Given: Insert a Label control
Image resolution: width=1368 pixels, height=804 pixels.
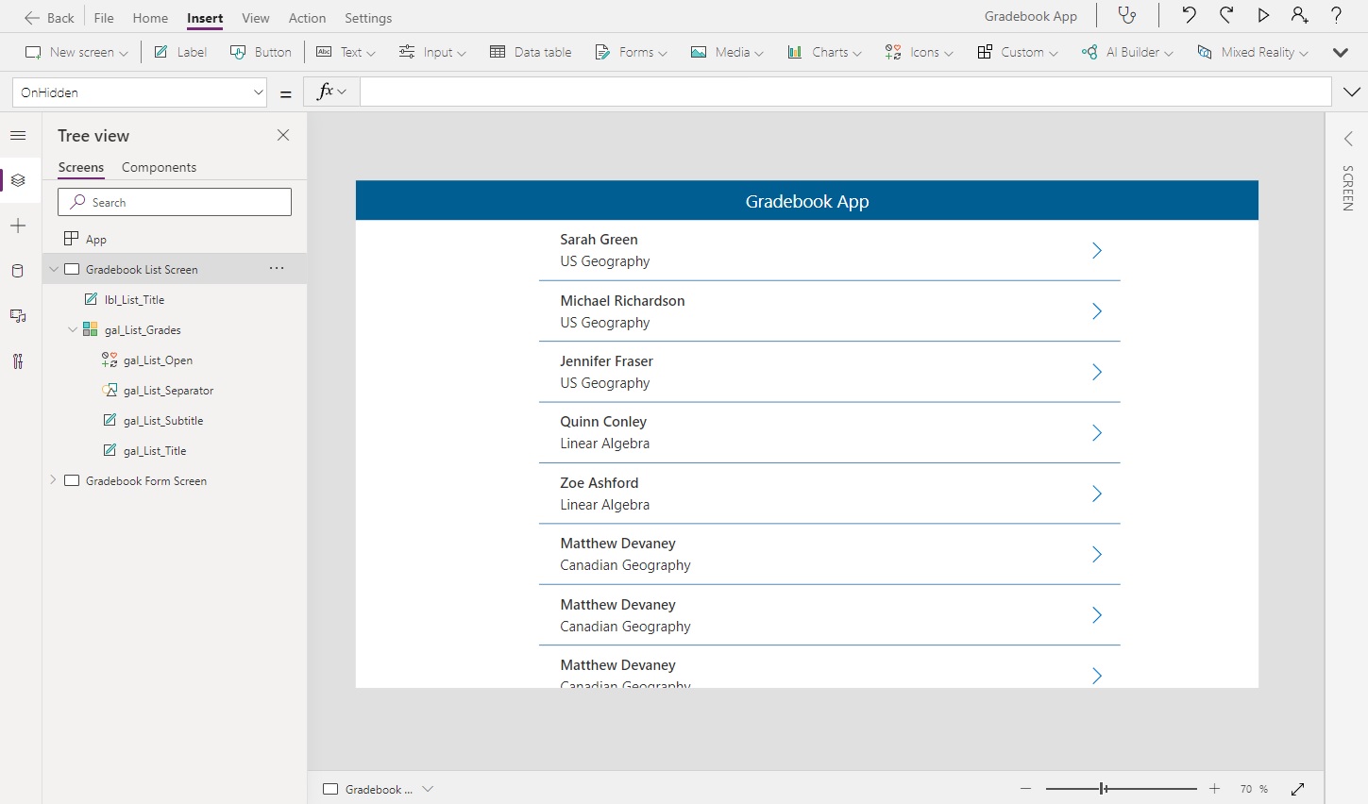Looking at the screenshot, I should 179,52.
